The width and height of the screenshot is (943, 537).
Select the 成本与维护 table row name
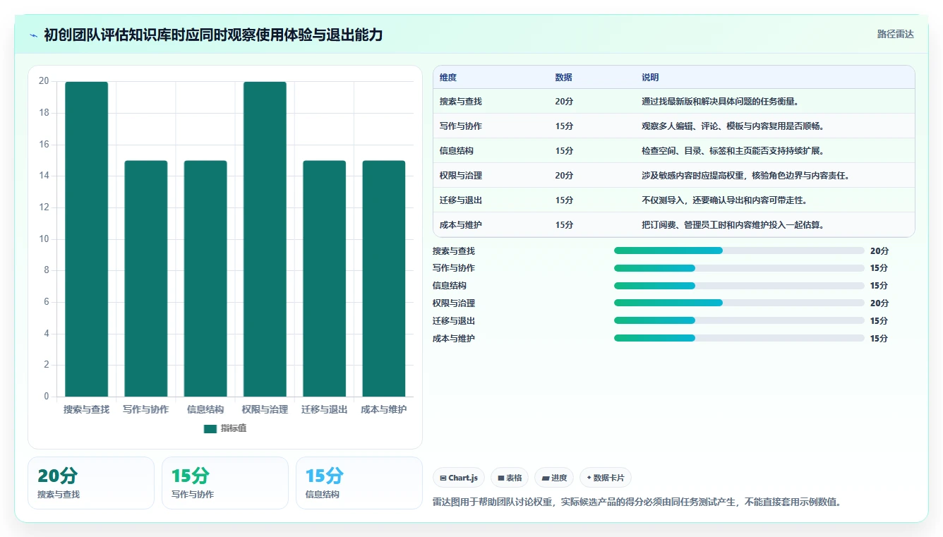pos(461,225)
